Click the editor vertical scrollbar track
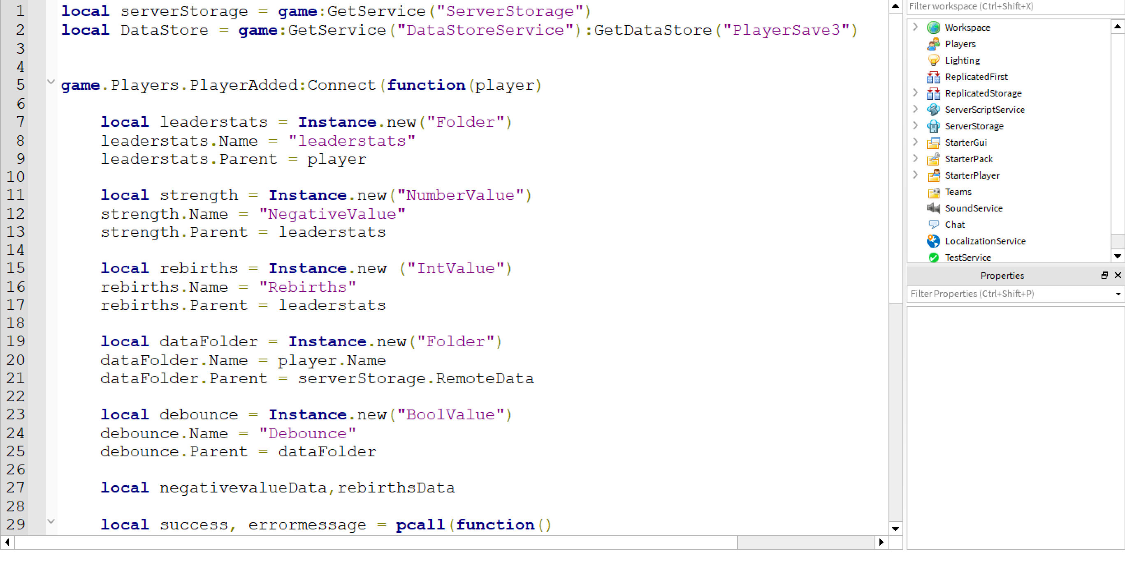Image resolution: width=1125 pixels, height=566 pixels. click(x=895, y=412)
